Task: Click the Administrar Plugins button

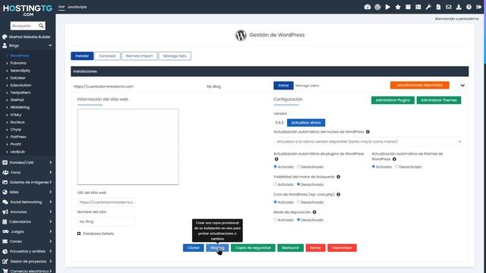Action: click(x=393, y=100)
